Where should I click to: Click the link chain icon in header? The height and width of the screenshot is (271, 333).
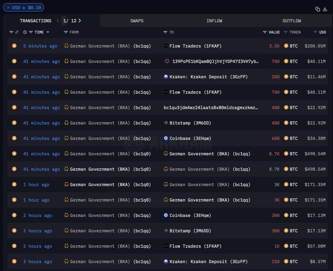[x=17, y=32]
